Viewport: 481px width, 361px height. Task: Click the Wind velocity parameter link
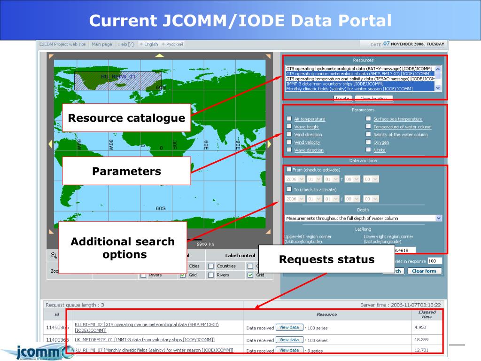(x=307, y=142)
